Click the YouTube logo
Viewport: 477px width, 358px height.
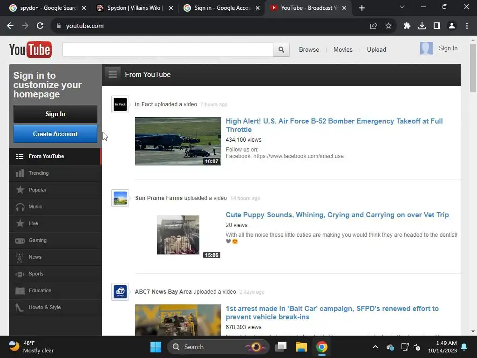point(30,49)
